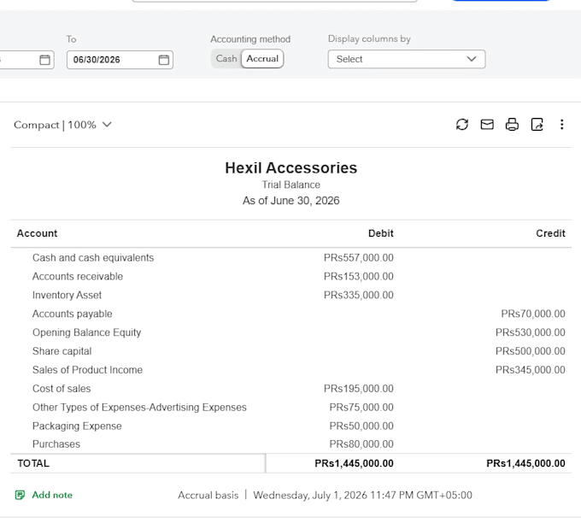
Task: Click credit amount PRs530,000.00
Action: (531, 332)
